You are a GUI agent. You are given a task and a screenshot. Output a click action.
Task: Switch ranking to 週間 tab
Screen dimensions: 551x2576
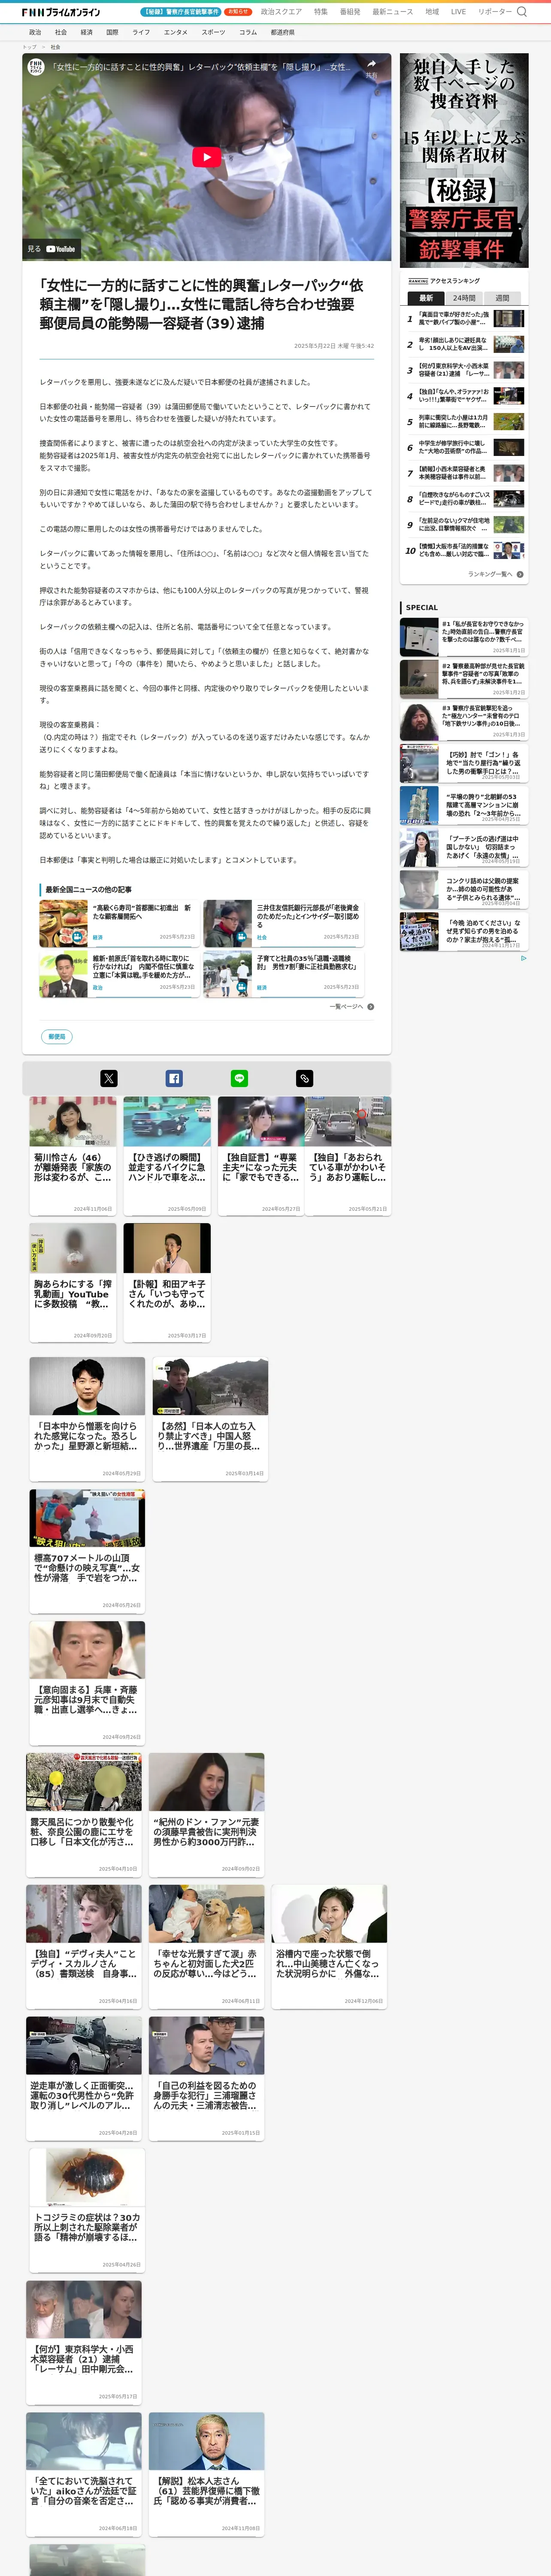point(503,298)
